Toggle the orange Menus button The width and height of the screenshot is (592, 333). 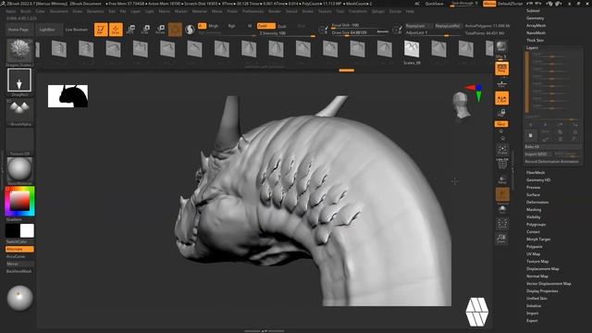(489, 4)
